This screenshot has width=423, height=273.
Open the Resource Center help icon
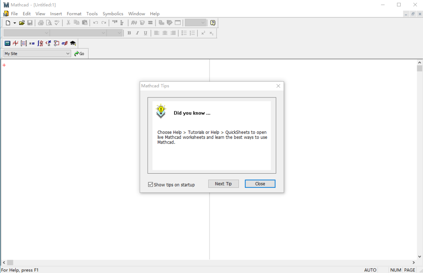click(213, 23)
